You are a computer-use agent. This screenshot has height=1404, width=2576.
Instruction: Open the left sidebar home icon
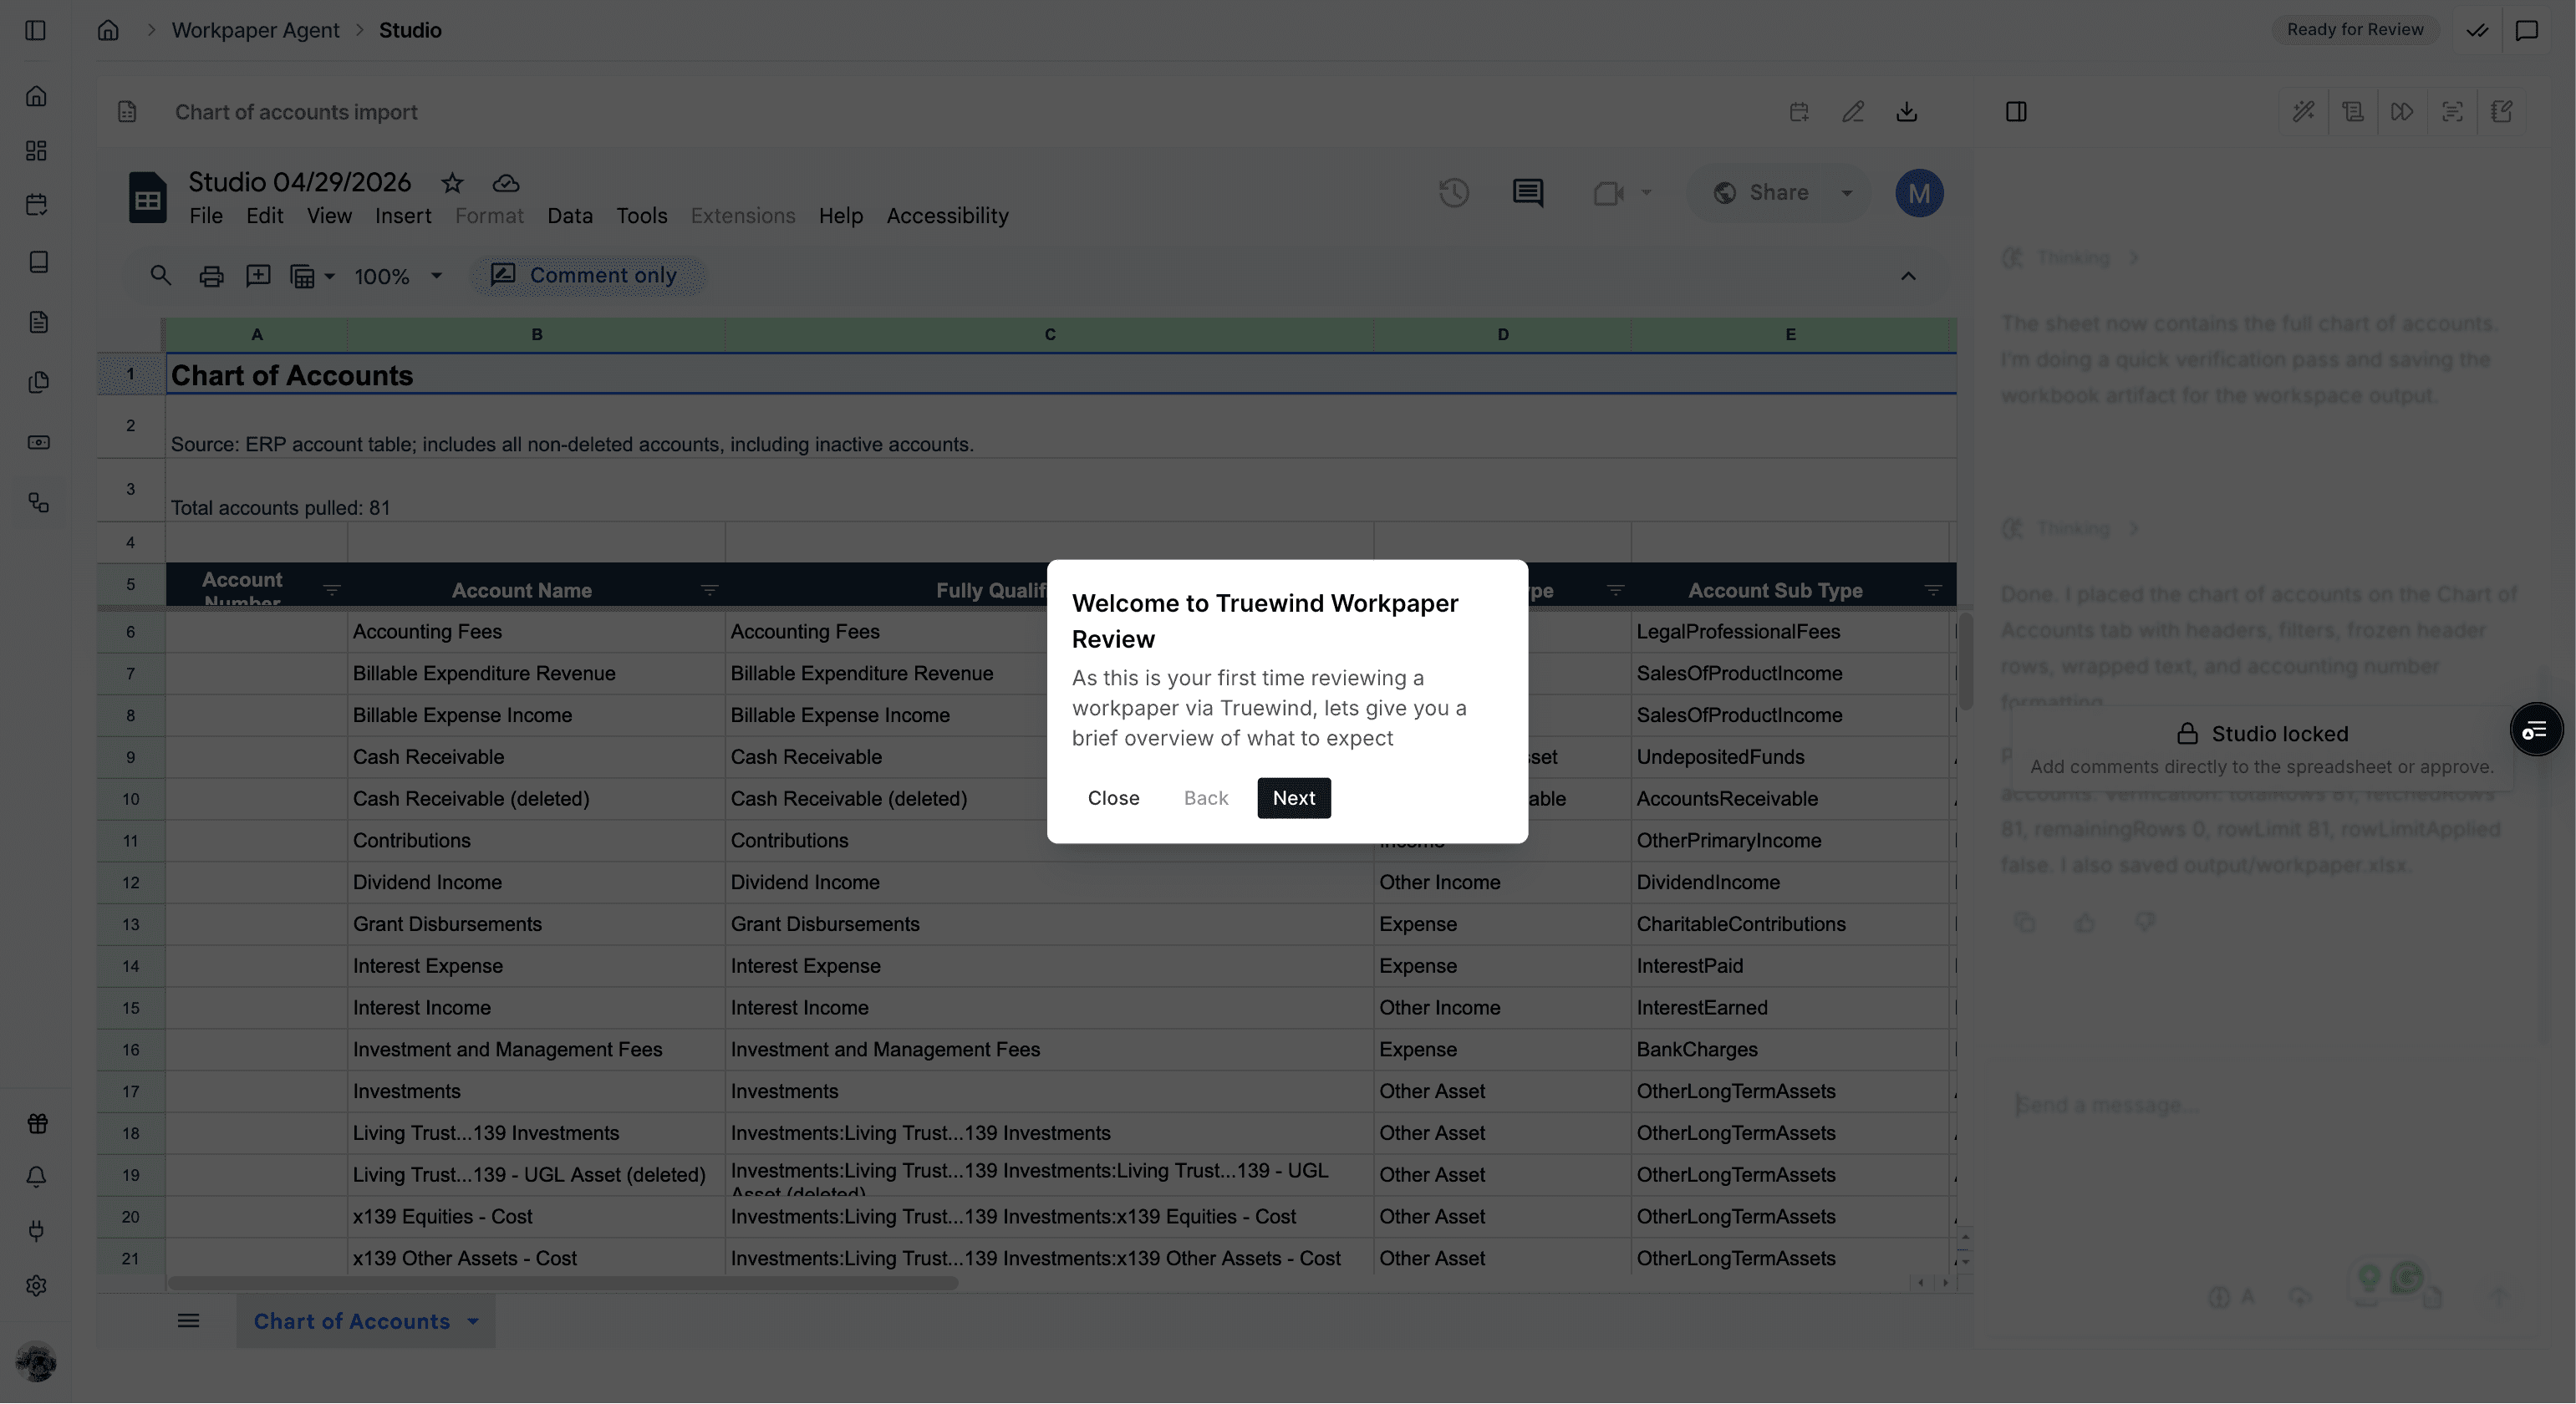point(37,96)
